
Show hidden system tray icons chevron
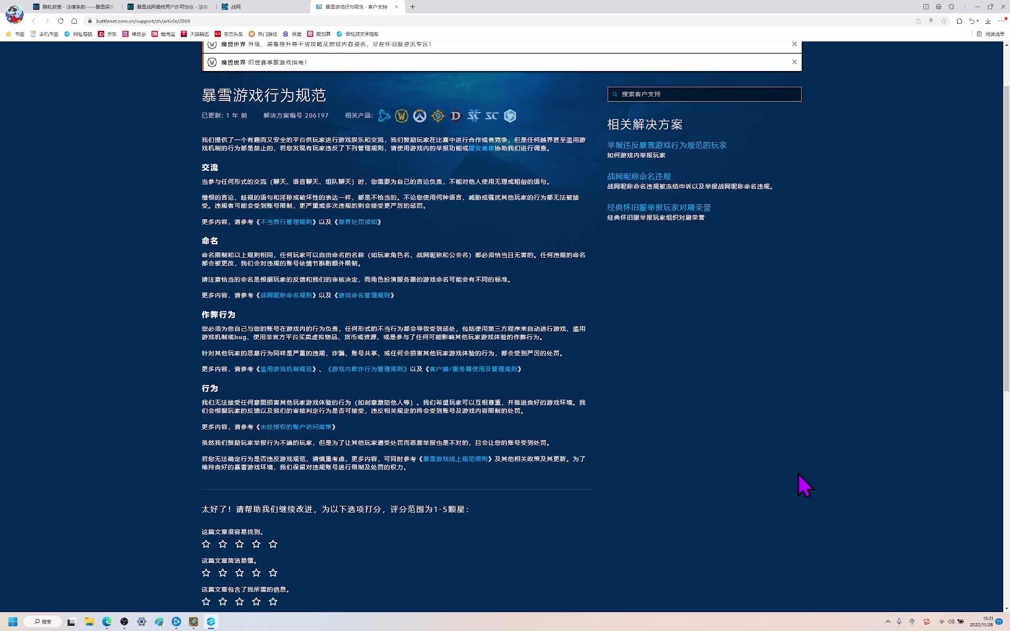coord(888,622)
